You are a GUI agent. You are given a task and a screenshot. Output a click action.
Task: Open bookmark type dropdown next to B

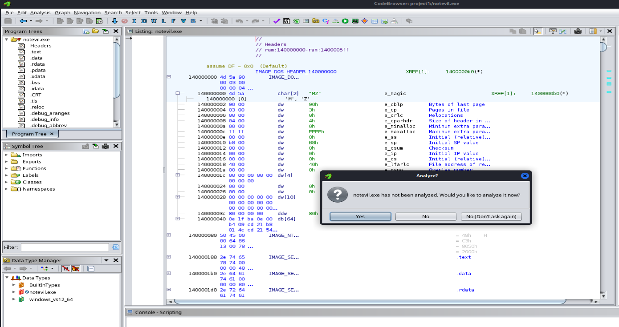pyautogui.click(x=201, y=21)
